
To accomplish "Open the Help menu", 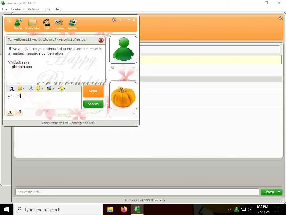I will tap(58, 9).
